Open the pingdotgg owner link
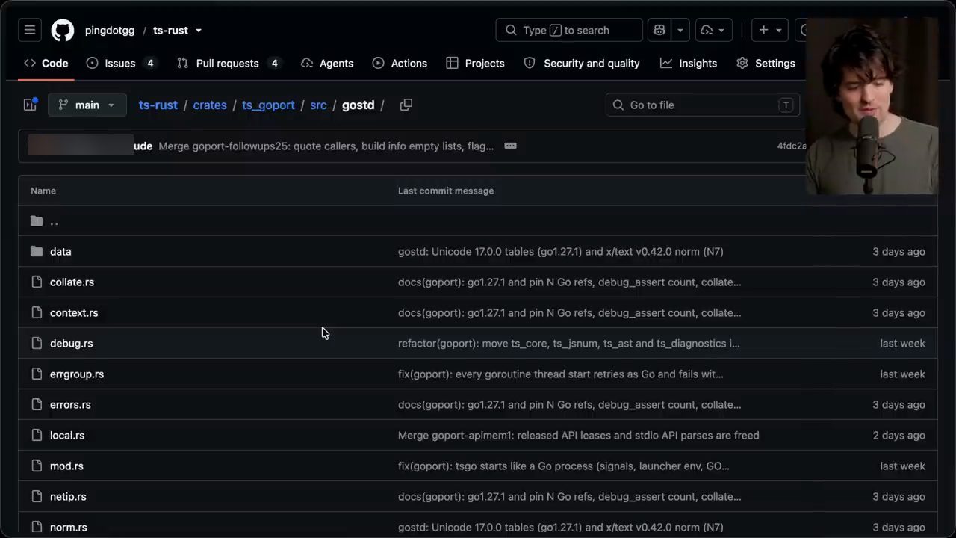The image size is (956, 538). (x=110, y=31)
